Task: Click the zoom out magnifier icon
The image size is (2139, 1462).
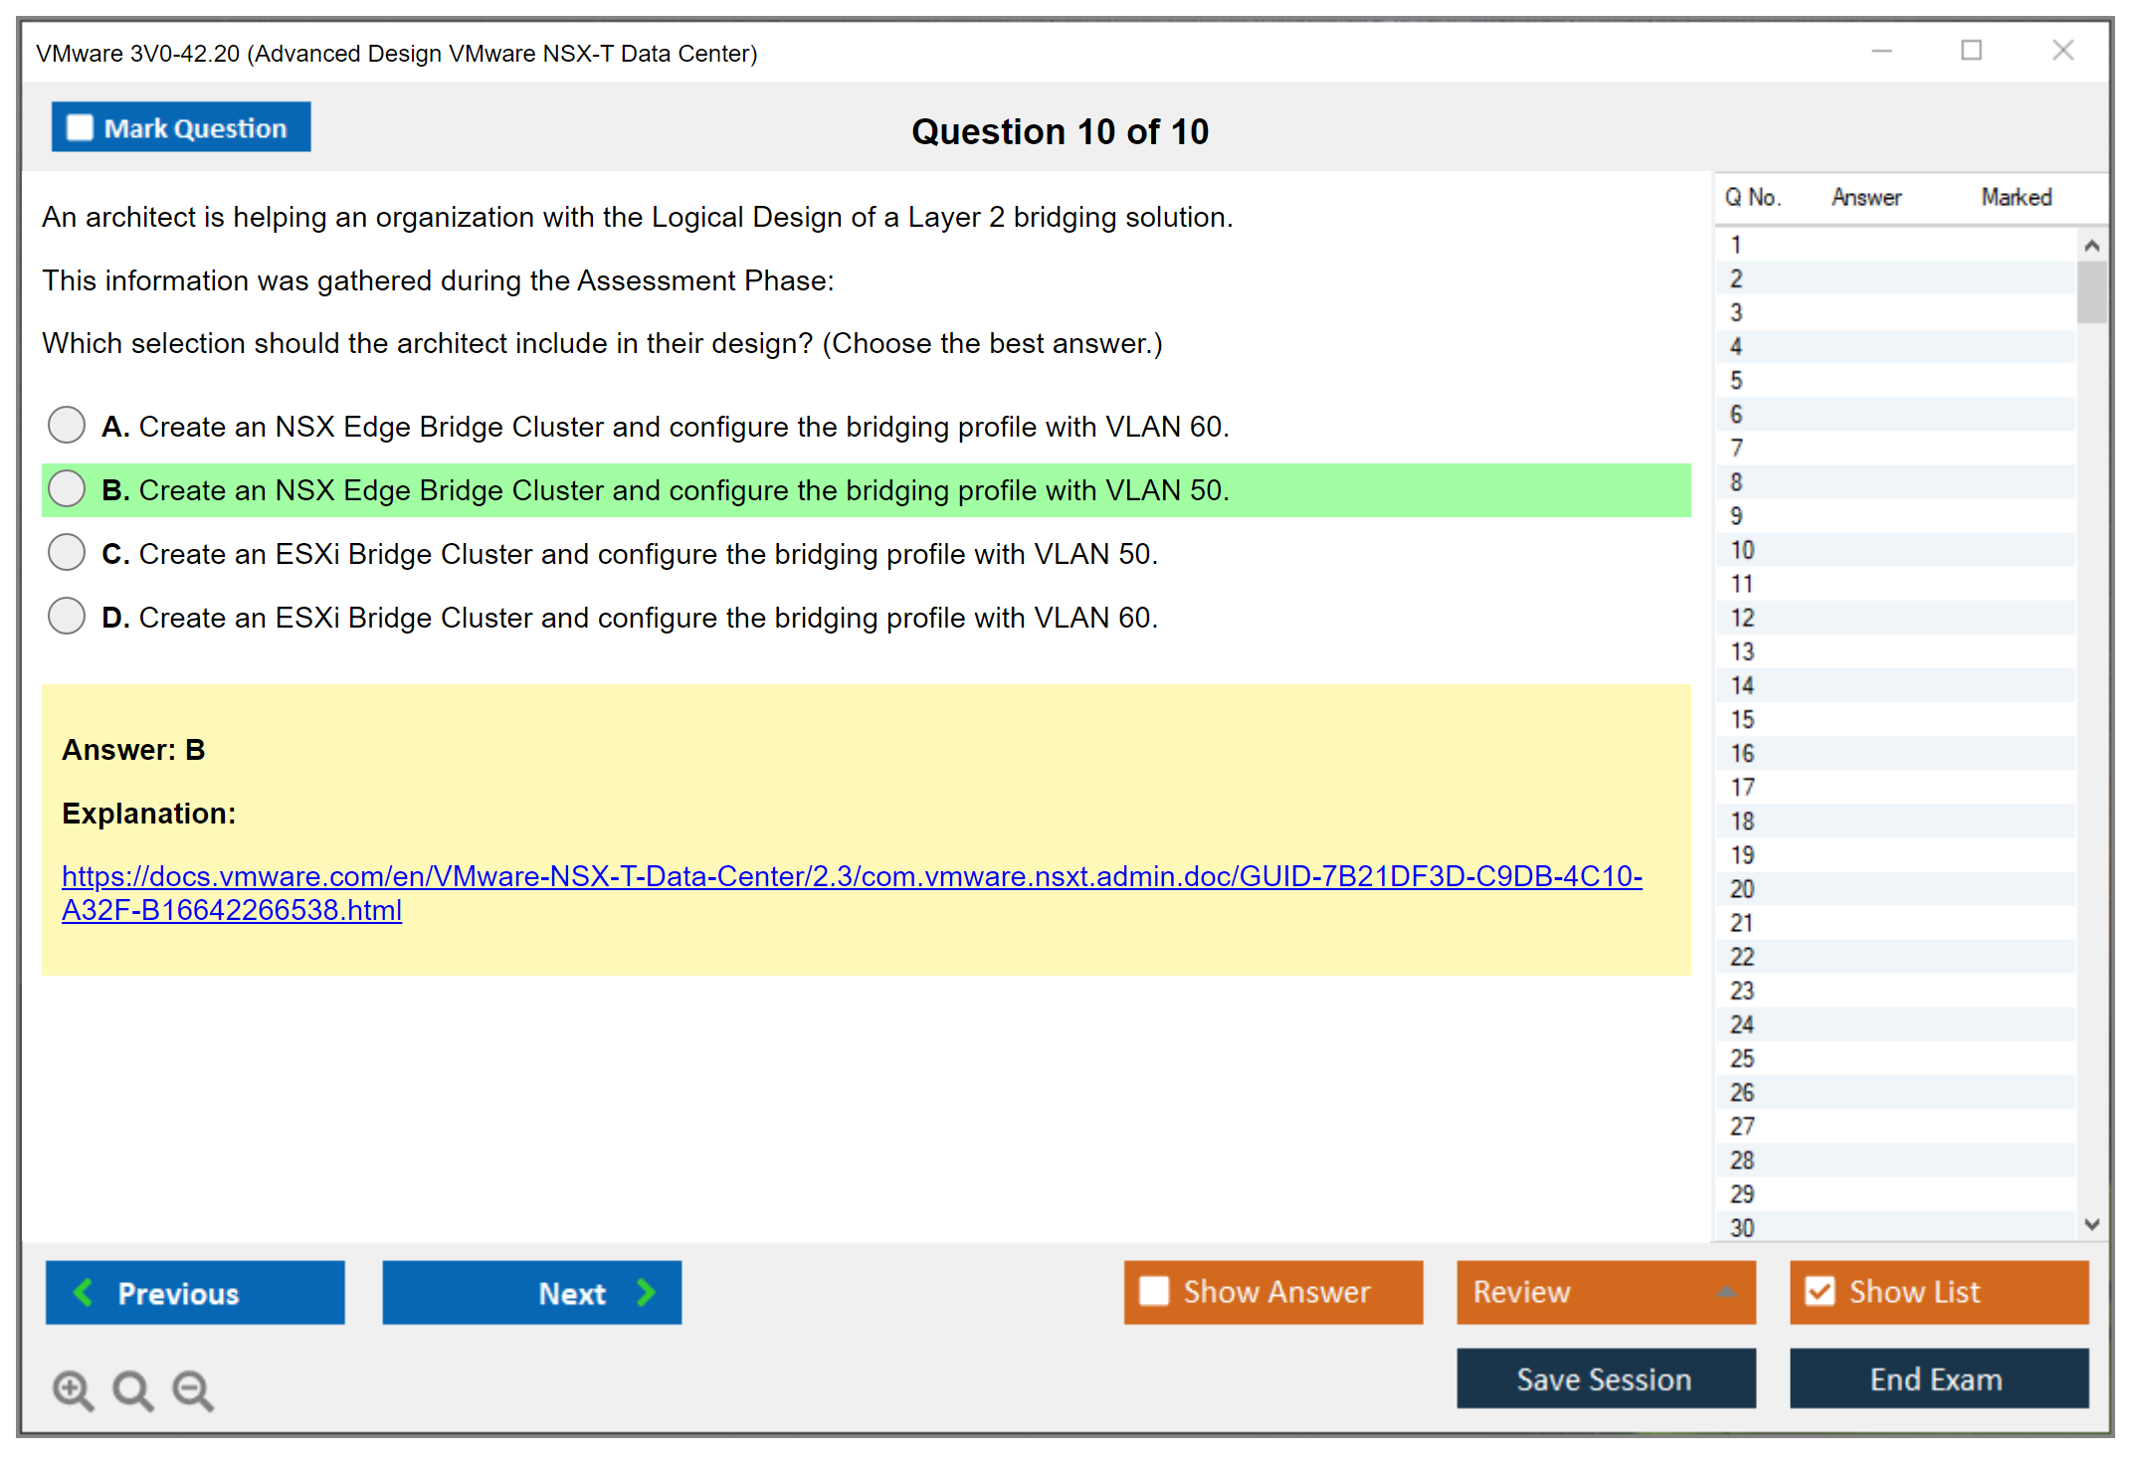Action: click(x=193, y=1389)
